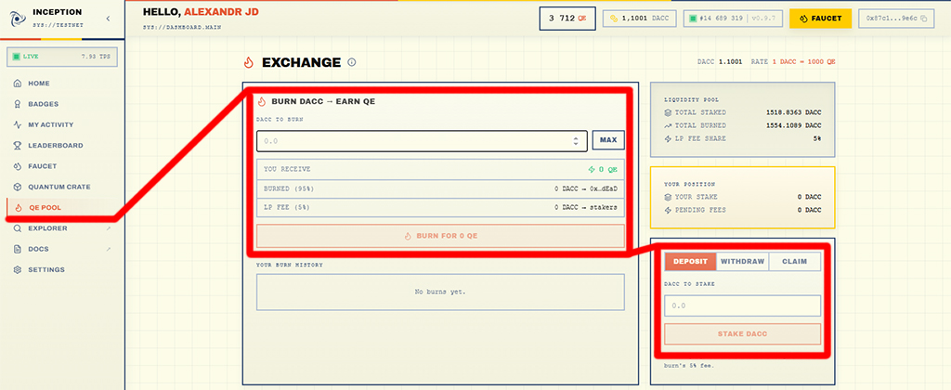Click the stepper arrows in DACC to burn field

[576, 141]
